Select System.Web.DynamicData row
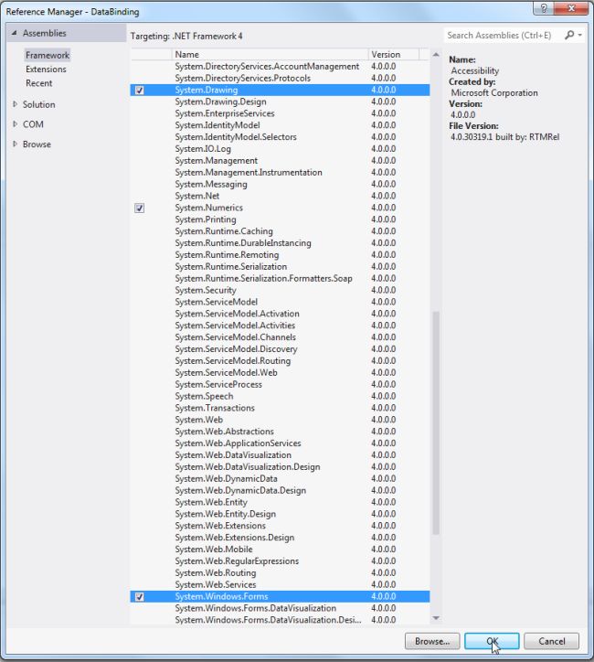 tap(280, 479)
